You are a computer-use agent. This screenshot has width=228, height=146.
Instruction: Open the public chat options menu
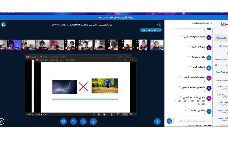point(169,23)
